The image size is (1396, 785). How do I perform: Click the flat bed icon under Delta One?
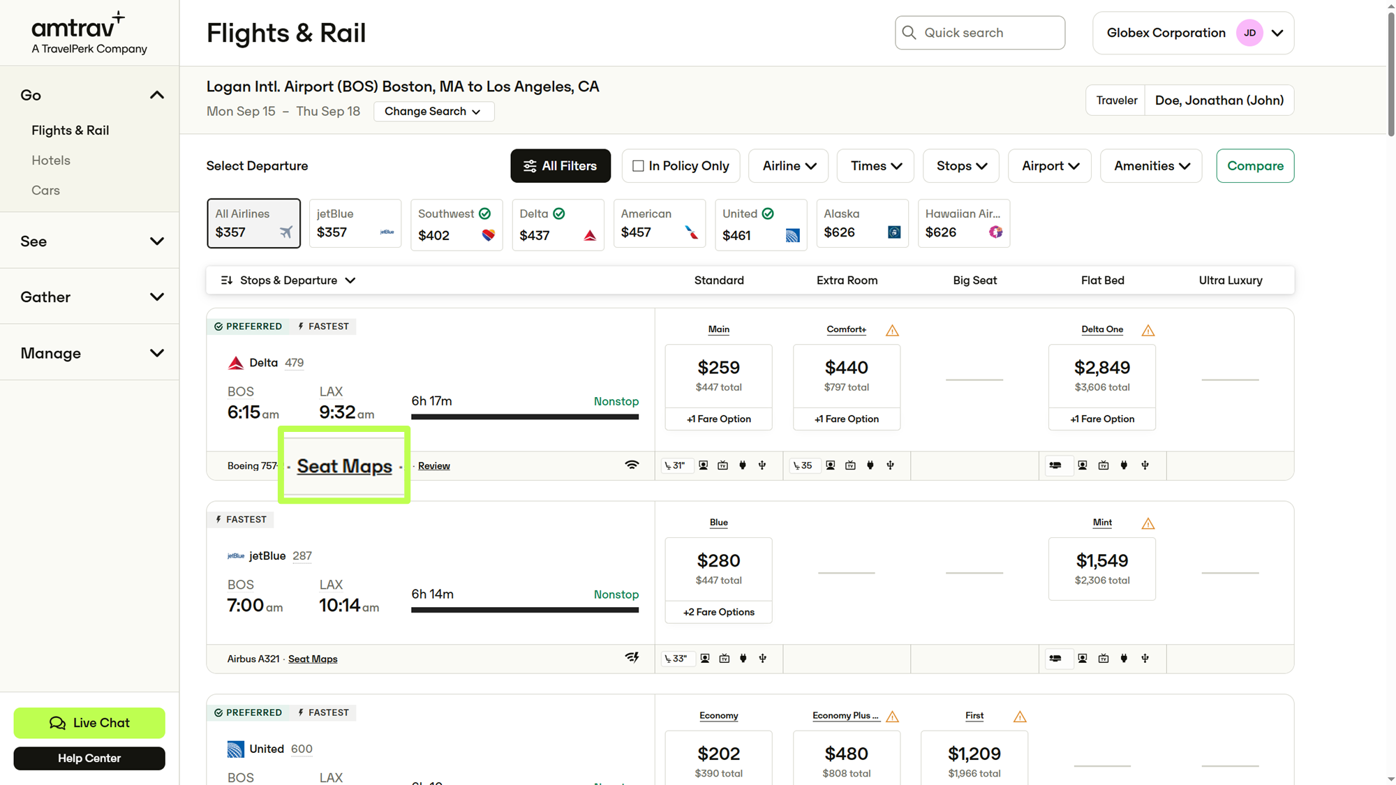pos(1055,465)
